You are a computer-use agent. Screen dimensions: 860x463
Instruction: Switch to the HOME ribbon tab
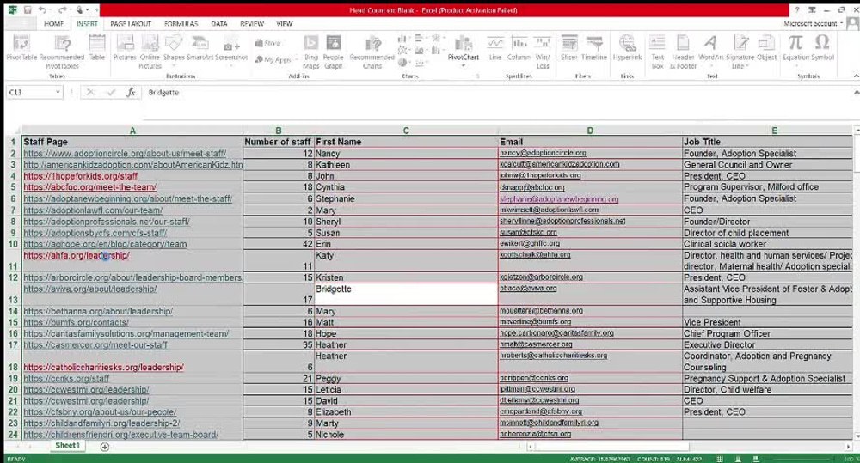click(x=53, y=23)
